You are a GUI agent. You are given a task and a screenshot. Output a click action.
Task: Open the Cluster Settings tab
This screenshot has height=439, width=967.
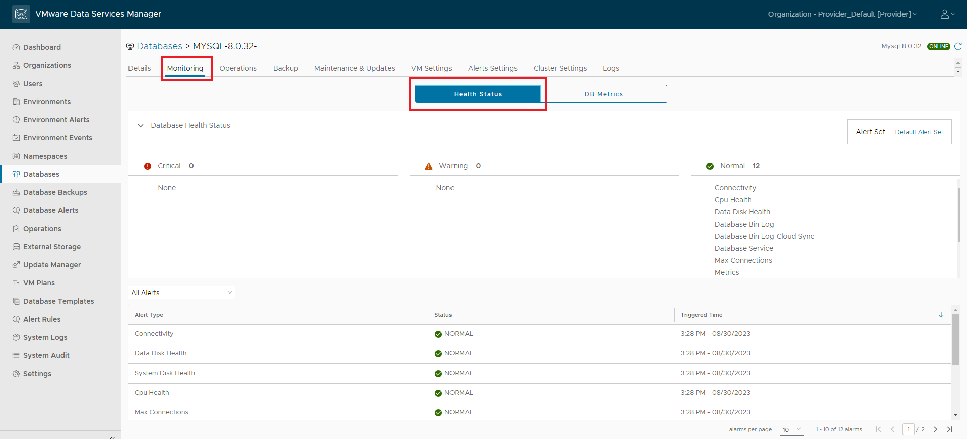[x=560, y=68]
